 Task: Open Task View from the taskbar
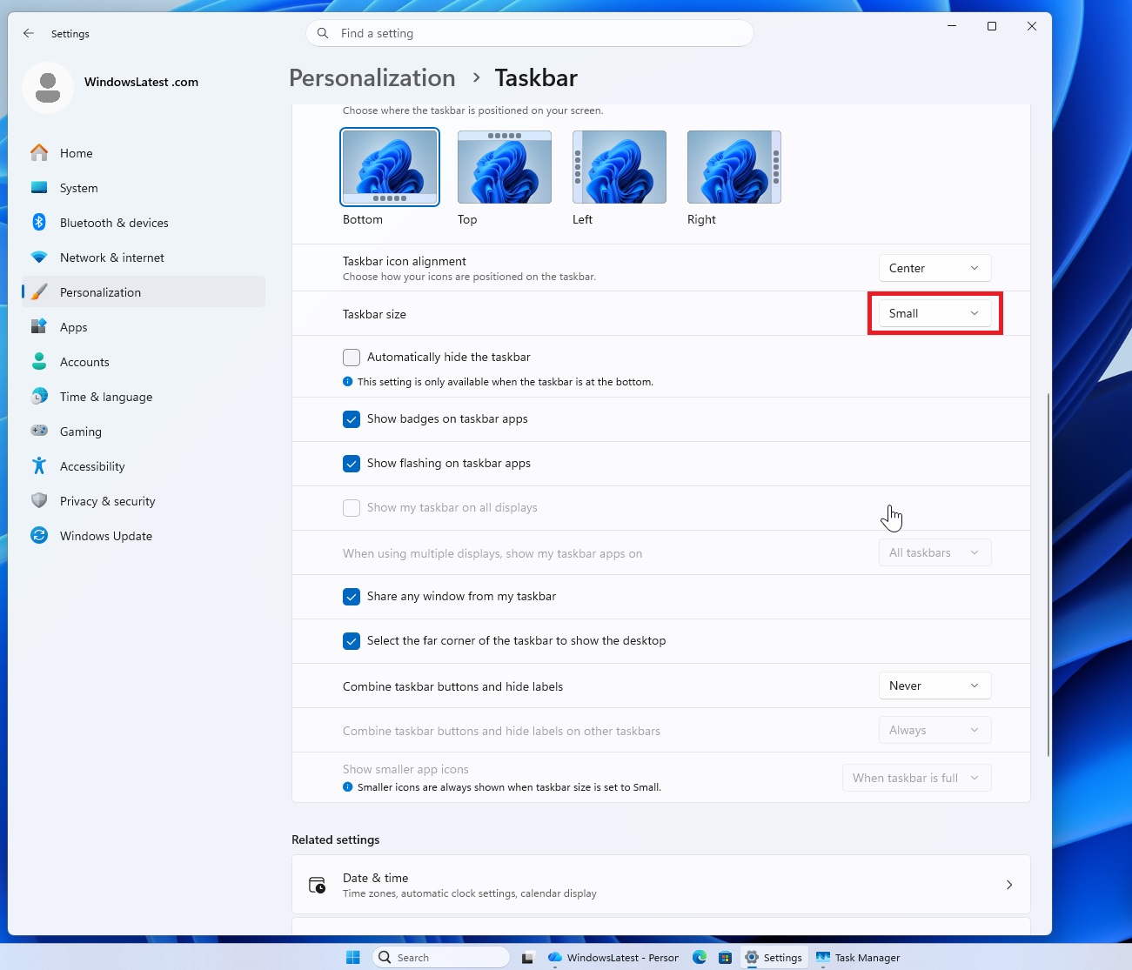527,958
